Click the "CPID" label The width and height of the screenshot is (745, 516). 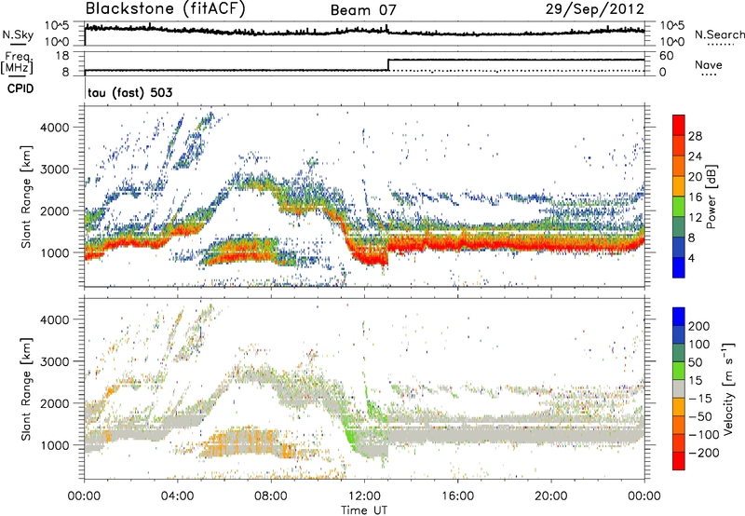tap(20, 88)
